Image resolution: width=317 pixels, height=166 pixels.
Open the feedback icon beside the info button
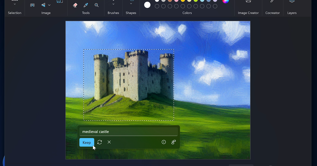coord(174,142)
